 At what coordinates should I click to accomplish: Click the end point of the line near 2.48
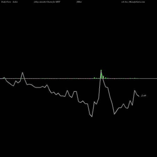tap(139, 96)
